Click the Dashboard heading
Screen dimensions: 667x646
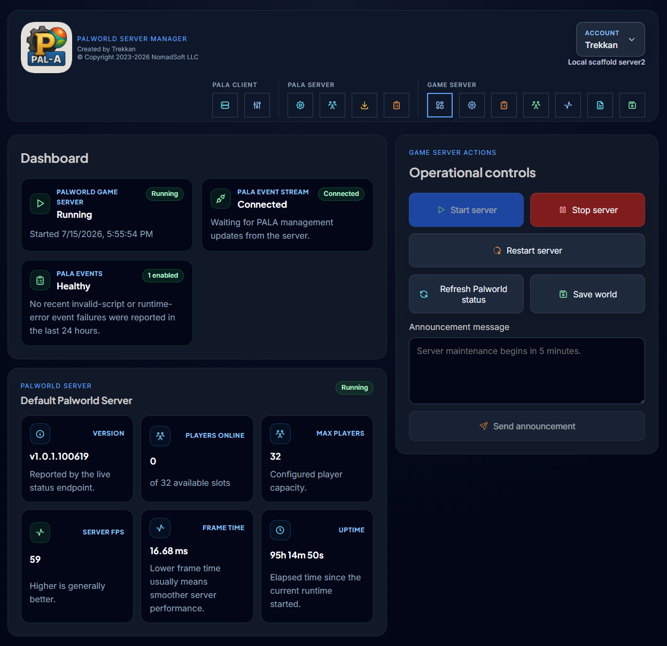[x=55, y=158]
